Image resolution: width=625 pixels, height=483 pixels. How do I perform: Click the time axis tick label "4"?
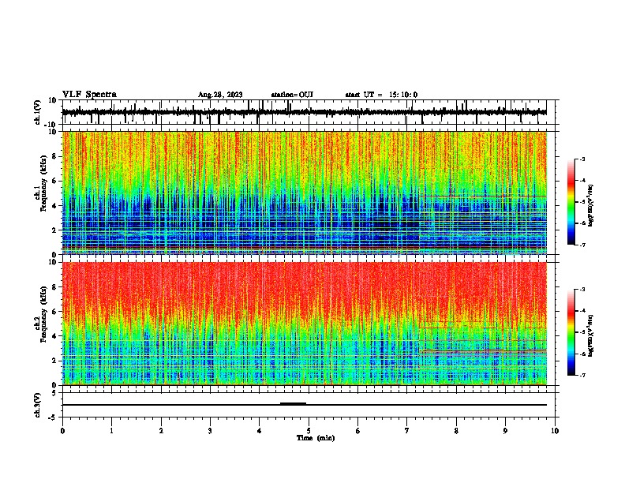[260, 431]
